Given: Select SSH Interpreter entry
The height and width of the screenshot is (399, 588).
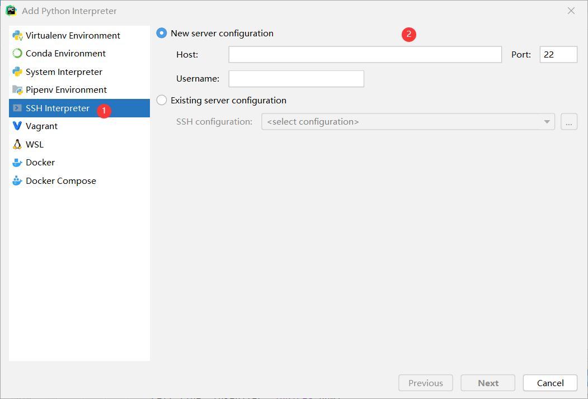Looking at the screenshot, I should (x=79, y=108).
